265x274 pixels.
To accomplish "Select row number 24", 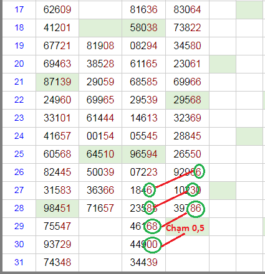I will (19, 136).
